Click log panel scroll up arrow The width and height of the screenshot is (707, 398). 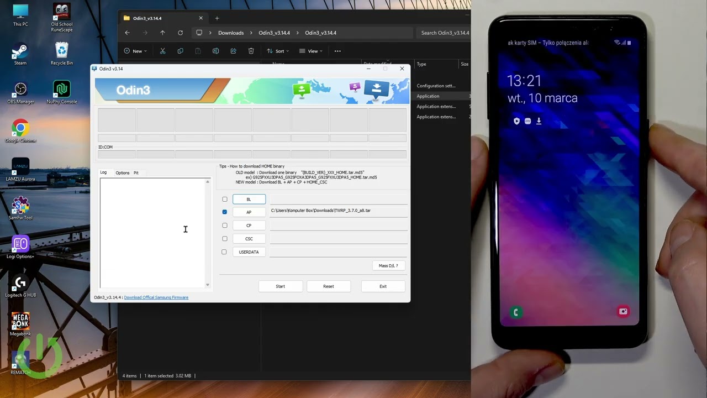(208, 181)
